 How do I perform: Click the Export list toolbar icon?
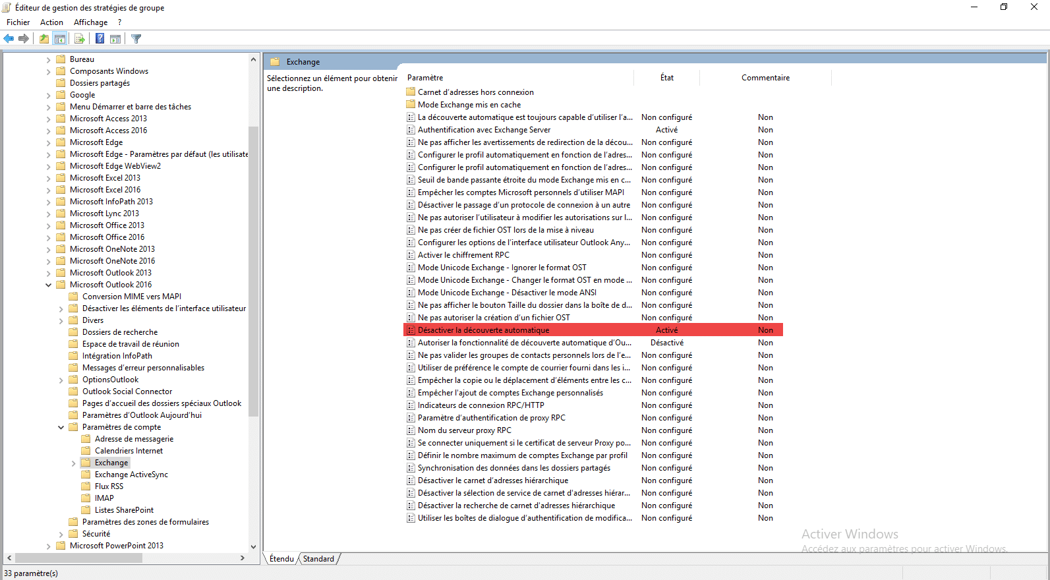pyautogui.click(x=80, y=39)
